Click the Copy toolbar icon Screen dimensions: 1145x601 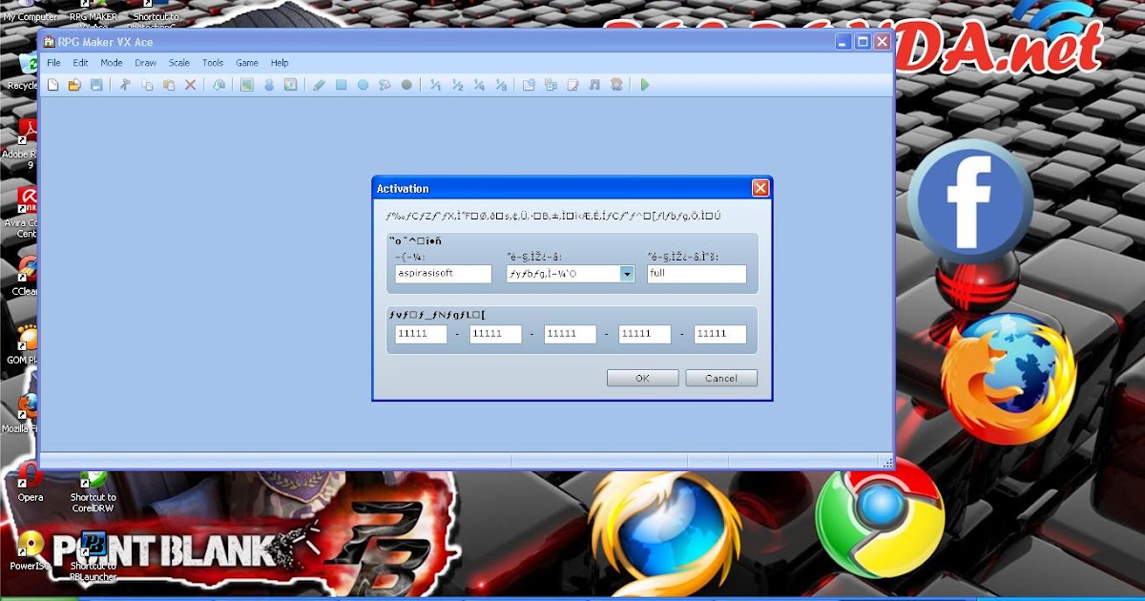[x=147, y=85]
